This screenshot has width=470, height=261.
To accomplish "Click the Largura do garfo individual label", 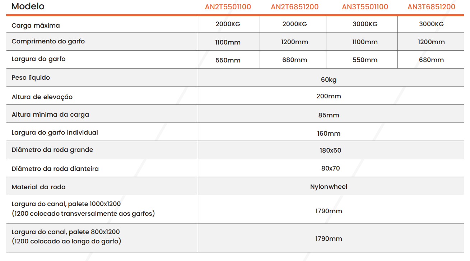I will [55, 132].
